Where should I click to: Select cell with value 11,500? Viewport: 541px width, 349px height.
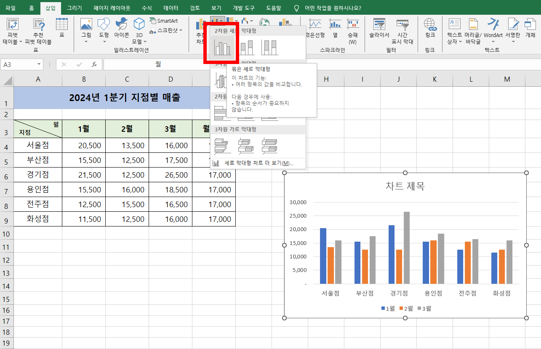[84, 219]
